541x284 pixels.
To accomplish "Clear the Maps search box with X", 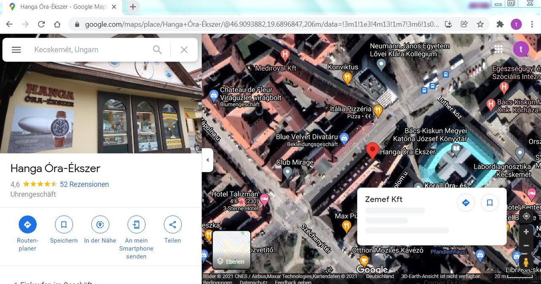I will [x=184, y=50].
